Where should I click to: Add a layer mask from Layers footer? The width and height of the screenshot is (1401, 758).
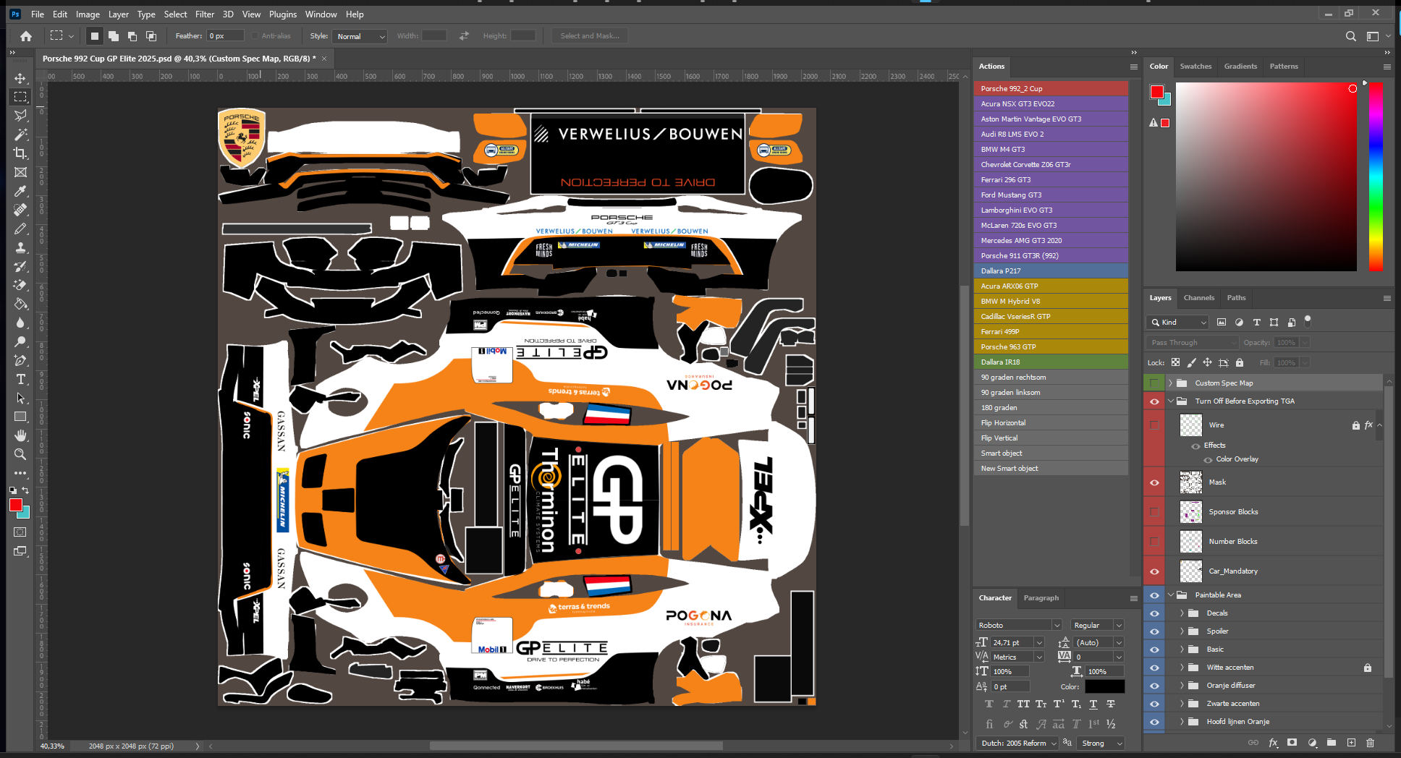coord(1292,743)
